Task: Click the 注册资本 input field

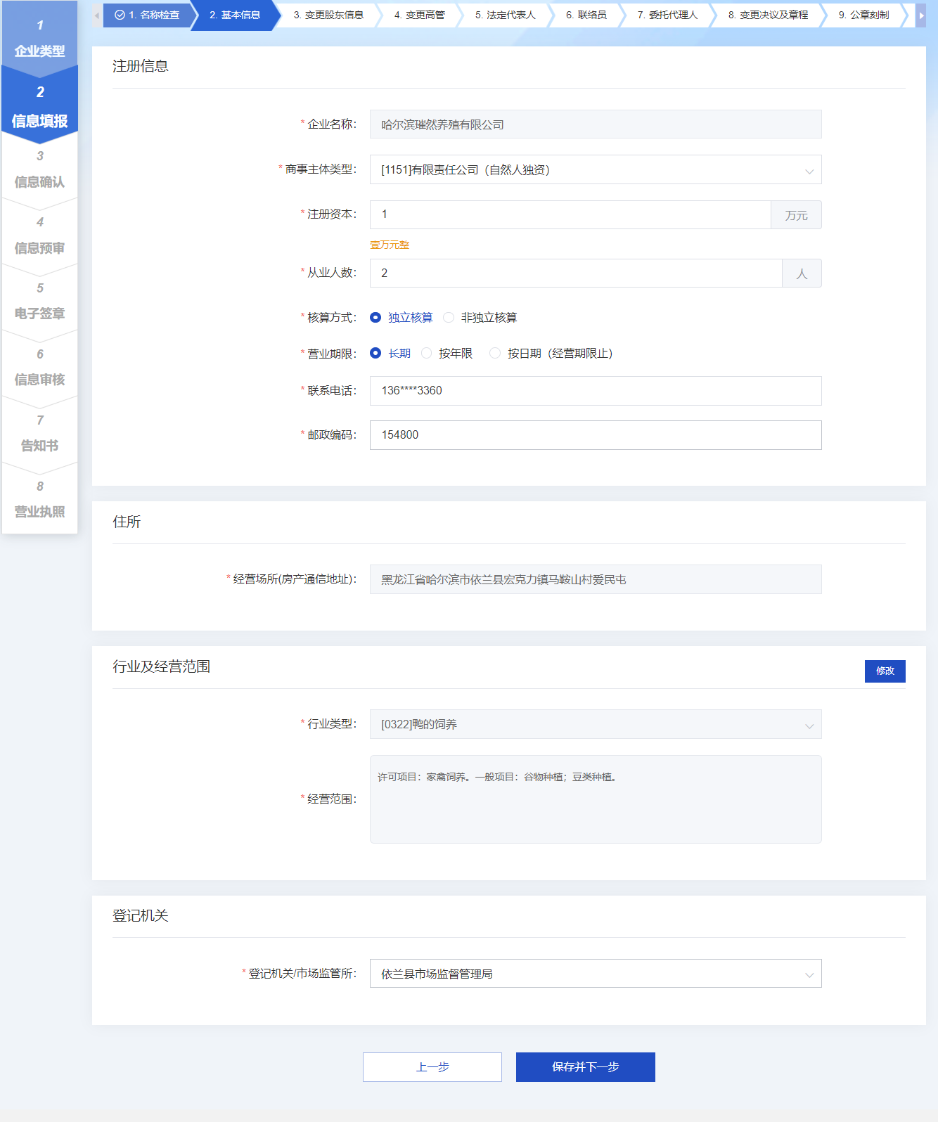Action: pyautogui.click(x=570, y=215)
